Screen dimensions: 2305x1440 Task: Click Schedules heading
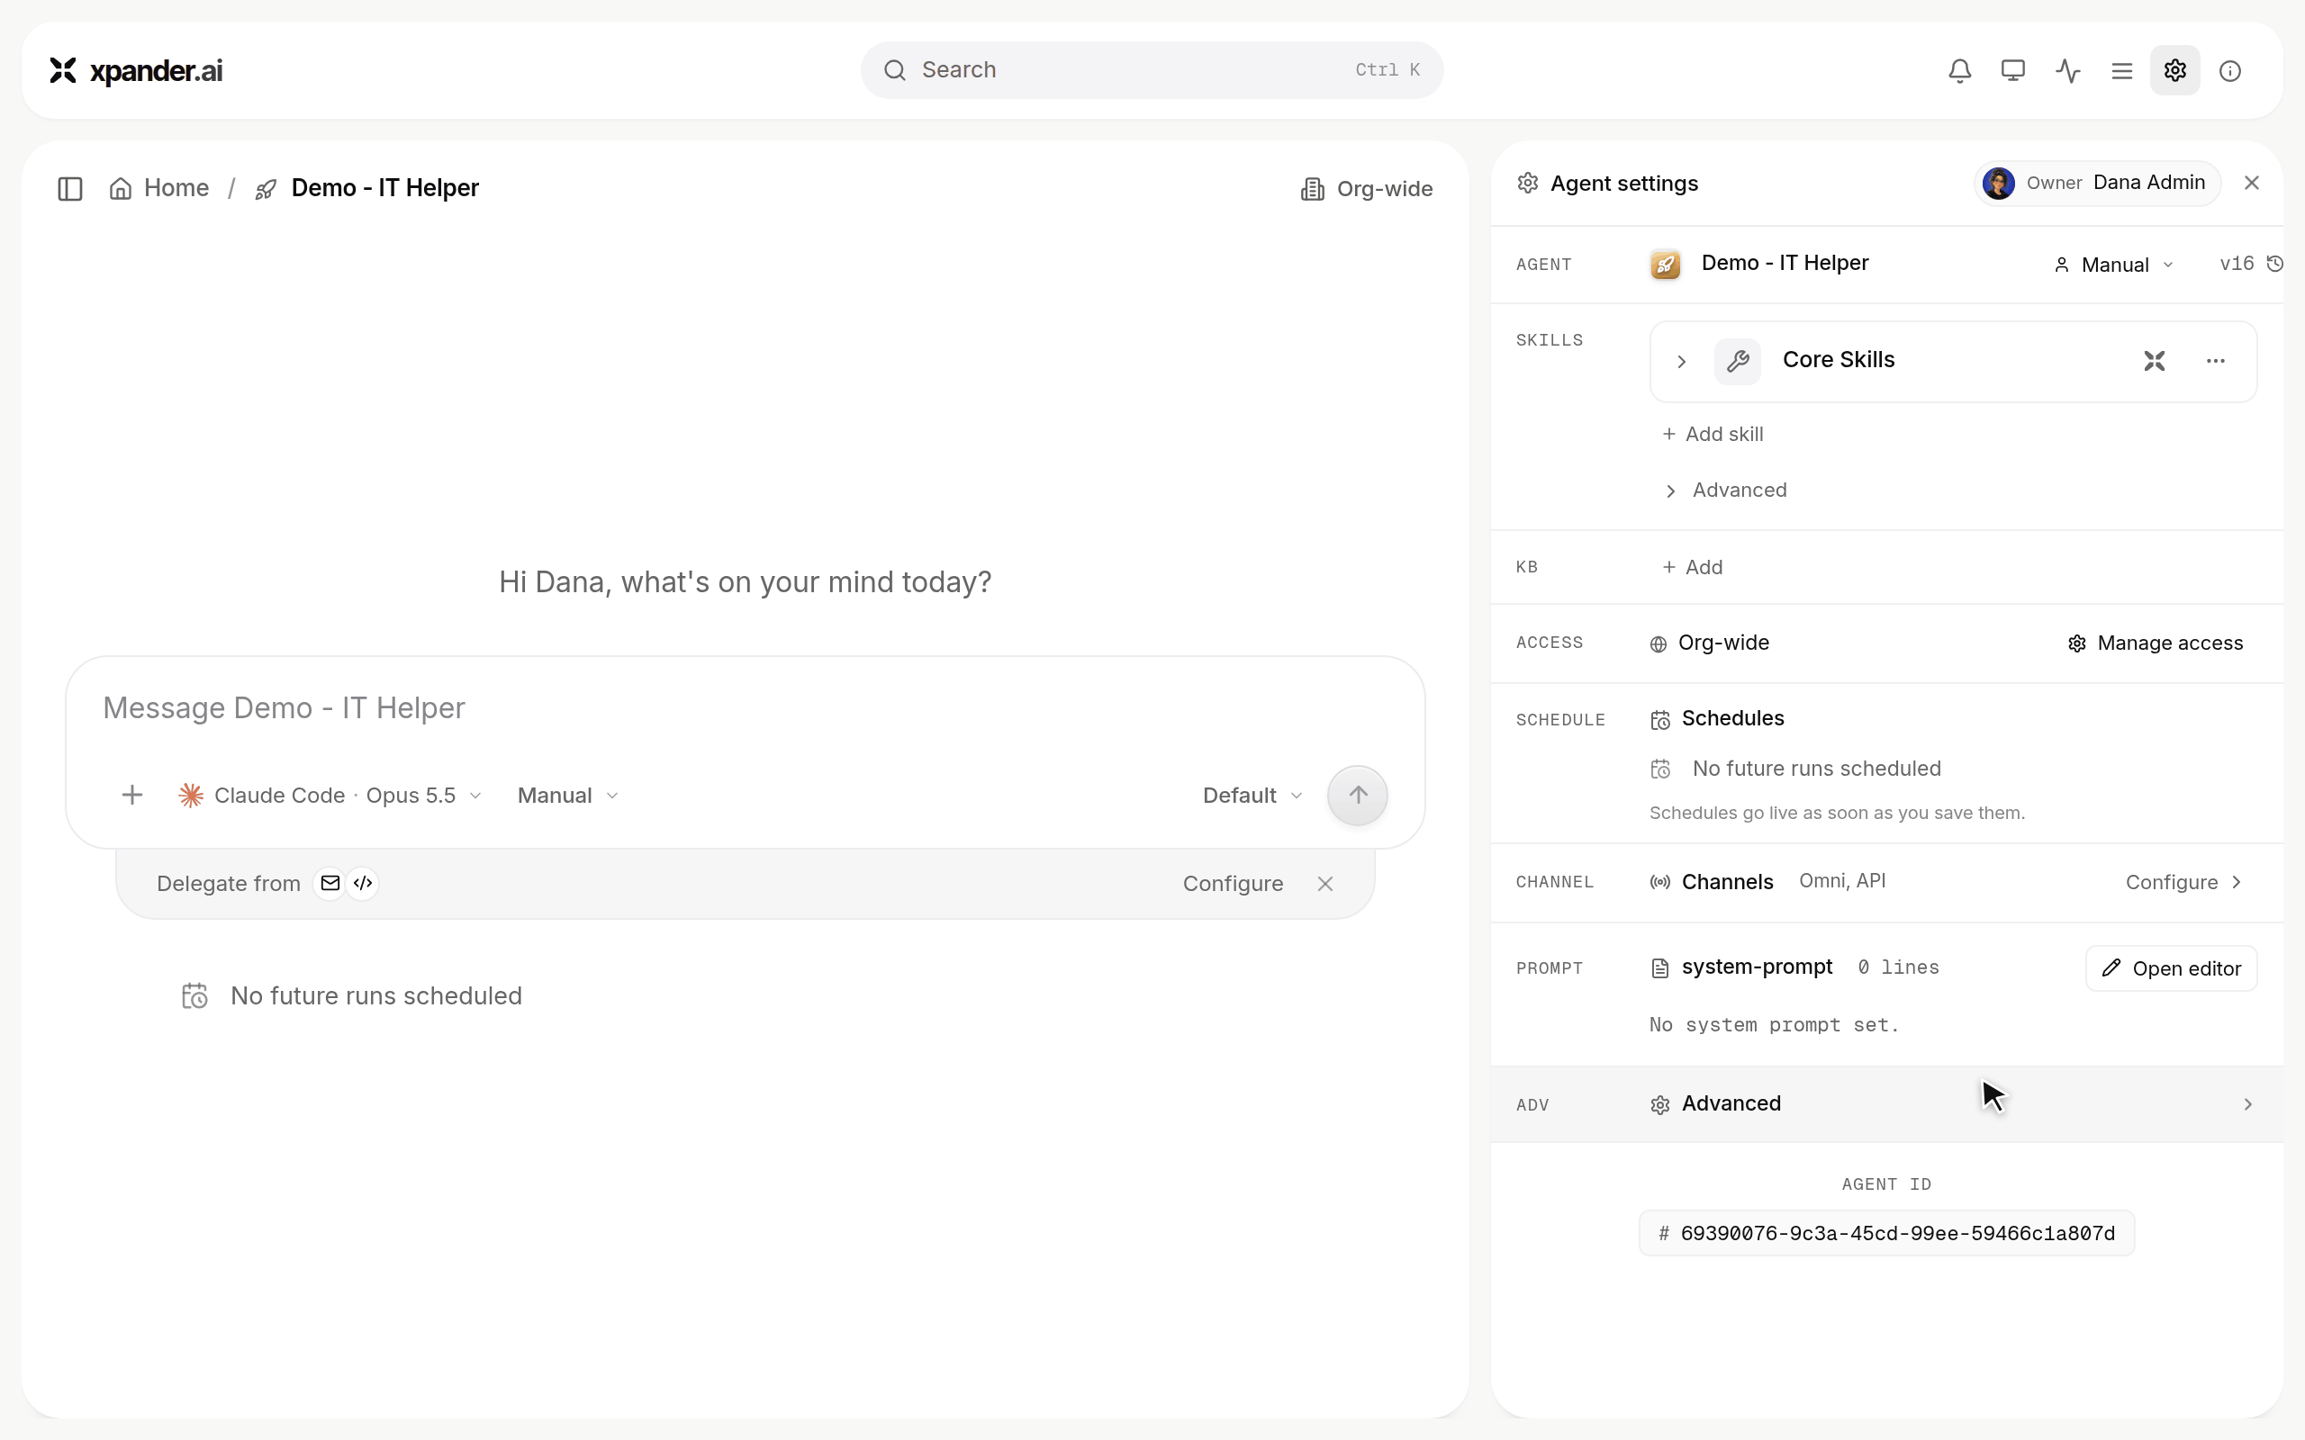point(1732,719)
